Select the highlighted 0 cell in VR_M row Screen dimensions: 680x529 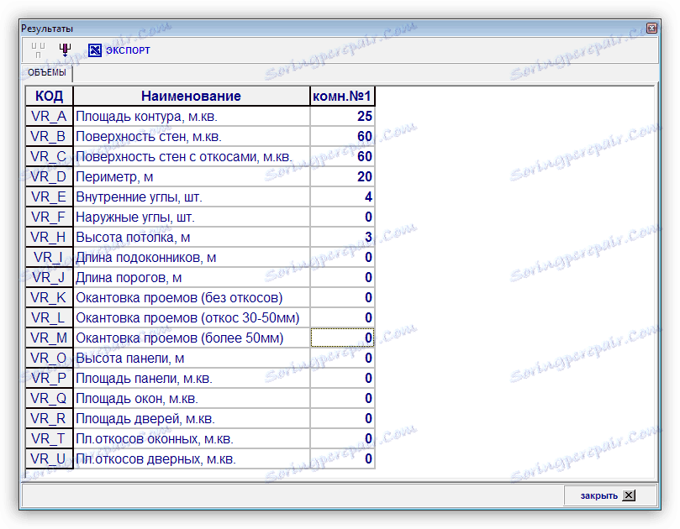342,338
